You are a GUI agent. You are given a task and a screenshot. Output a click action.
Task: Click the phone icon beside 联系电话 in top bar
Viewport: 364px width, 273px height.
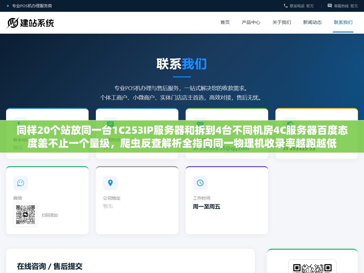pyautogui.click(x=286, y=6)
